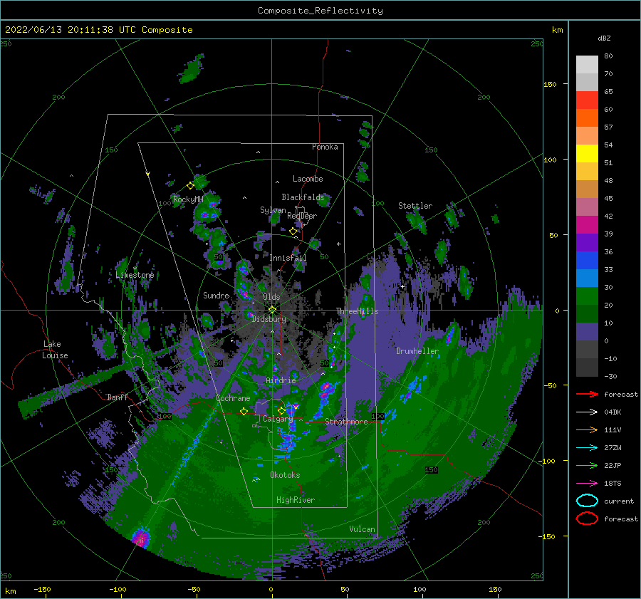Click the Lake Louise label
Image resolution: width=641 pixels, height=599 pixels.
click(x=55, y=350)
